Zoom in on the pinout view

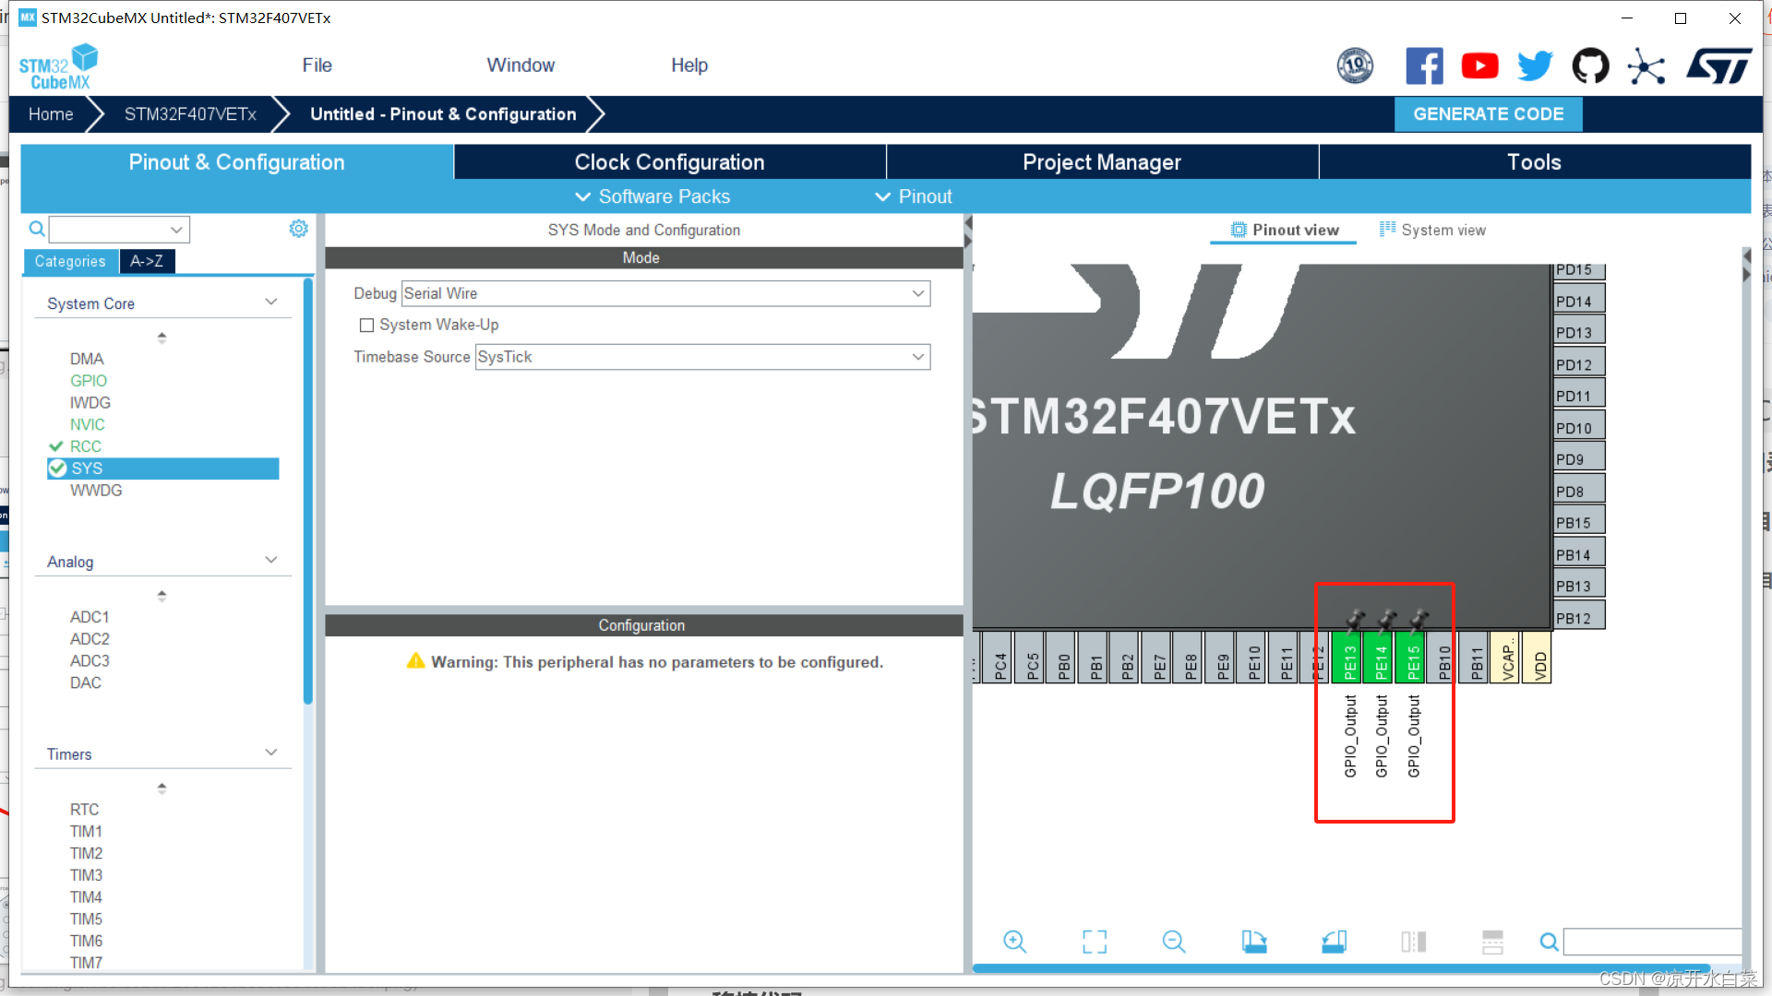coord(1014,942)
